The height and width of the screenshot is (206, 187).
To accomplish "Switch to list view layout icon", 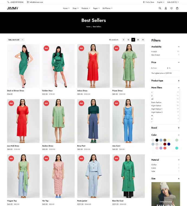I will (128, 40).
